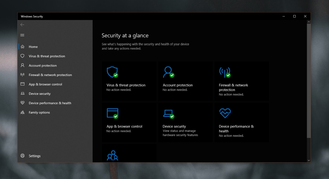329x179 pixels.
Task: Open the Firewall & network protection tile title
Action: click(233, 87)
